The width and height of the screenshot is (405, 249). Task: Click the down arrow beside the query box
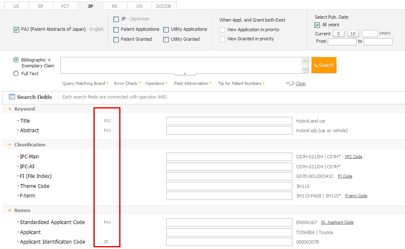point(305,68)
